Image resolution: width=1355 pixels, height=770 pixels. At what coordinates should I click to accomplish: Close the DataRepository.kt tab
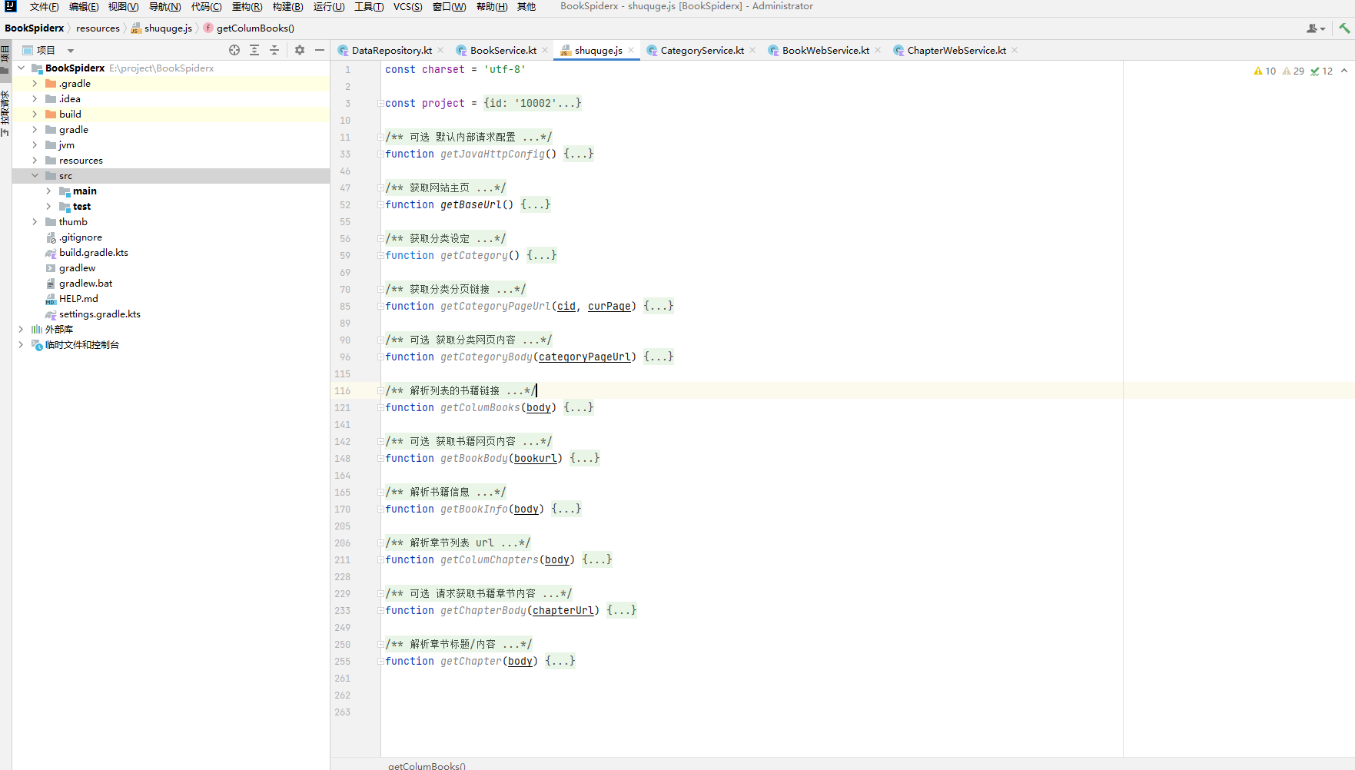point(440,50)
